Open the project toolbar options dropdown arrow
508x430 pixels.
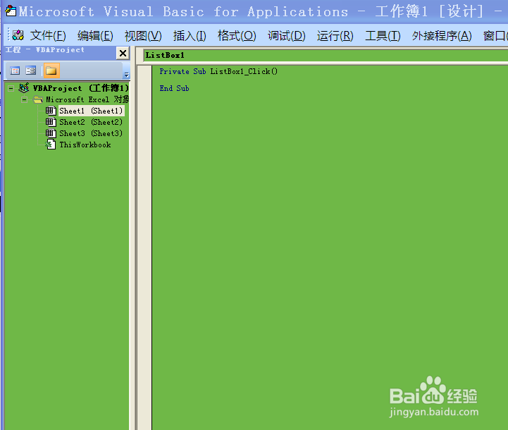[x=126, y=75]
